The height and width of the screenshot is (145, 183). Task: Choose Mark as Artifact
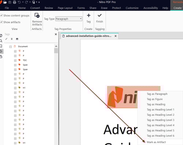click(156, 142)
